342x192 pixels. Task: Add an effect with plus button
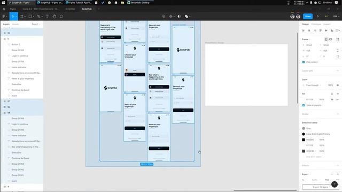point(338,165)
